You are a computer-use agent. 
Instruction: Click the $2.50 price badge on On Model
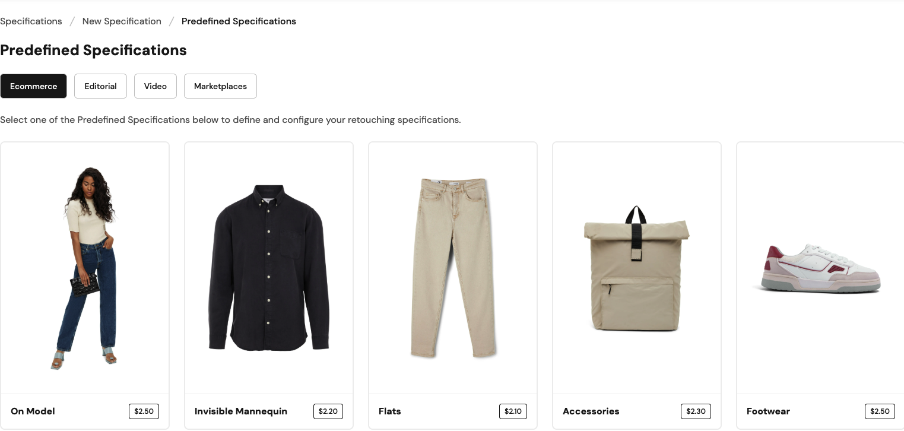[x=144, y=411]
